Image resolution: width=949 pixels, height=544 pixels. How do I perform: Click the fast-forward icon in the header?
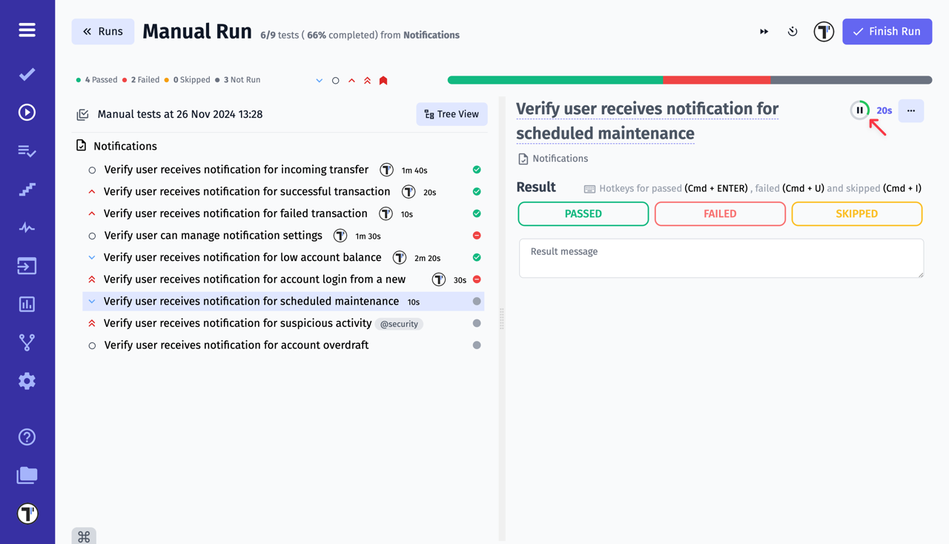[764, 31]
